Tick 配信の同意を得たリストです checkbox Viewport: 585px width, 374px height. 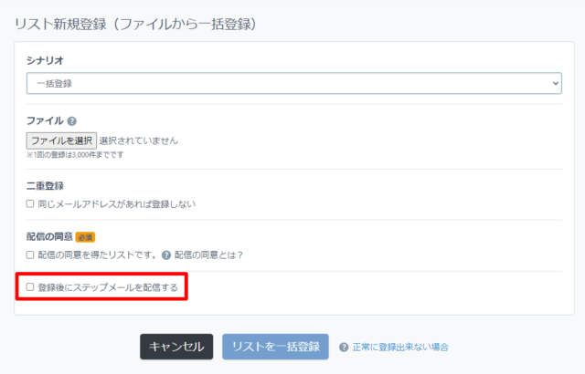(30, 255)
